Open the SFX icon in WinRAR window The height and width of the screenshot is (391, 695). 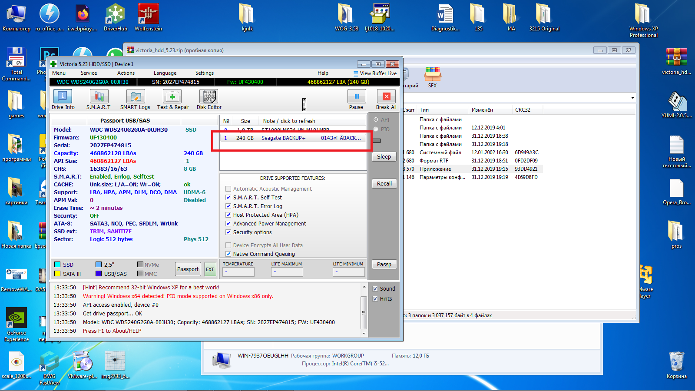pyautogui.click(x=433, y=78)
